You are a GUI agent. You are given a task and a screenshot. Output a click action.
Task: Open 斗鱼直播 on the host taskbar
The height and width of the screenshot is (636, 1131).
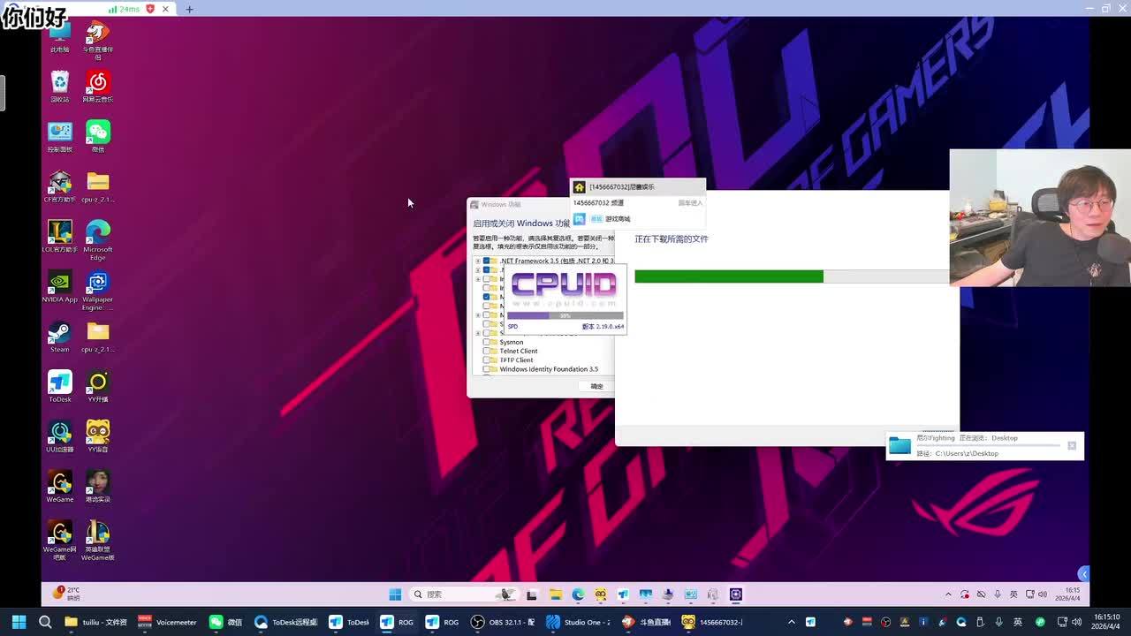tap(647, 622)
